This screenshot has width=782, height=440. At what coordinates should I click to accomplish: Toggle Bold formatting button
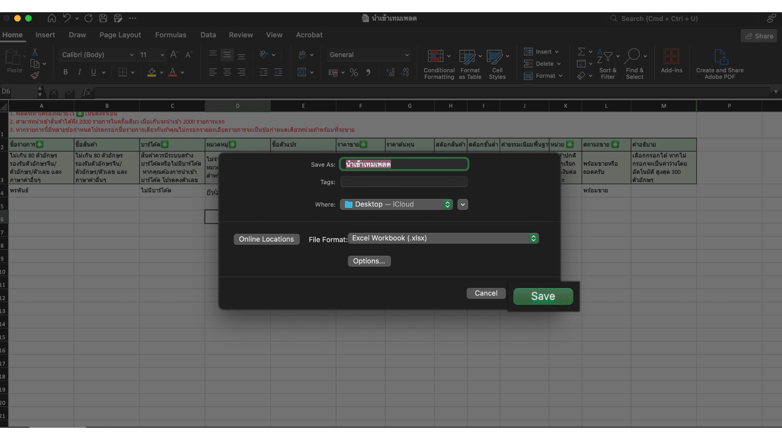tap(65, 72)
